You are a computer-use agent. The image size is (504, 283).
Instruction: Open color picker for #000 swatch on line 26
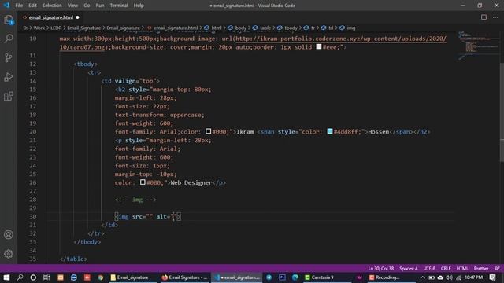pyautogui.click(x=143, y=182)
